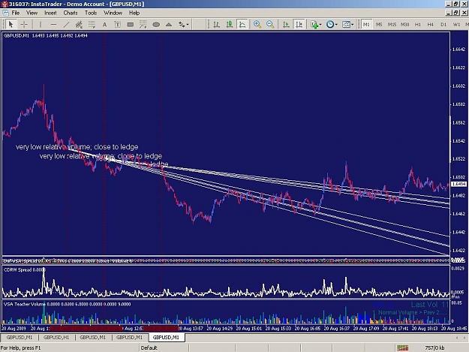Set timeframe to M15
This screenshot has height=352, width=469.
(392, 24)
